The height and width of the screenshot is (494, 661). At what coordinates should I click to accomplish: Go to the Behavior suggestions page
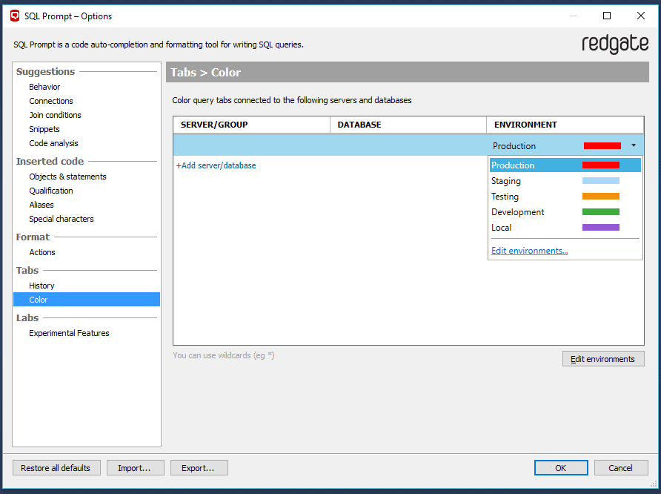44,87
